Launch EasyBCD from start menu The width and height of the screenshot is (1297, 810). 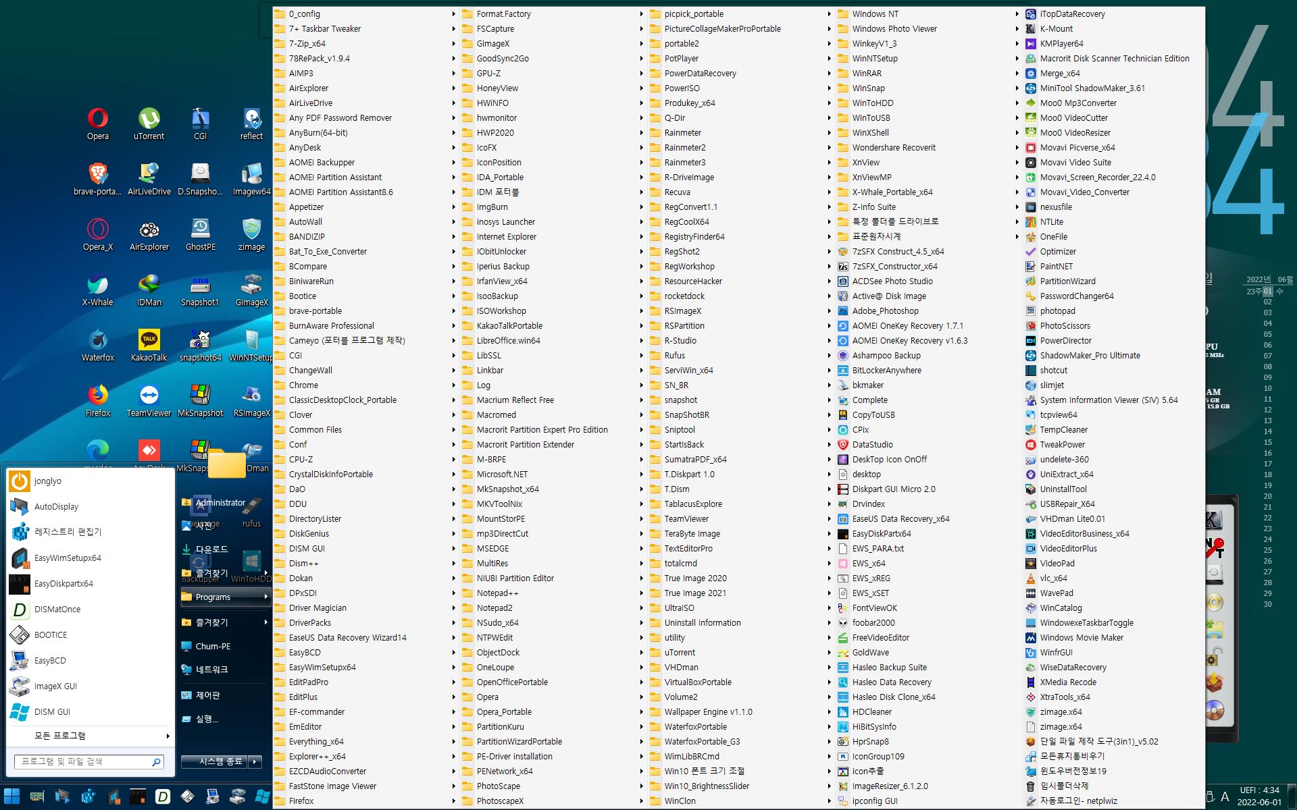pos(89,660)
